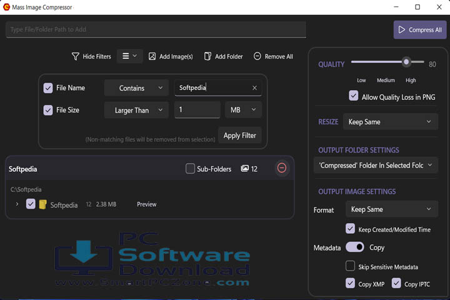Click the file size value field
450x300 pixels.
pyautogui.click(x=197, y=109)
